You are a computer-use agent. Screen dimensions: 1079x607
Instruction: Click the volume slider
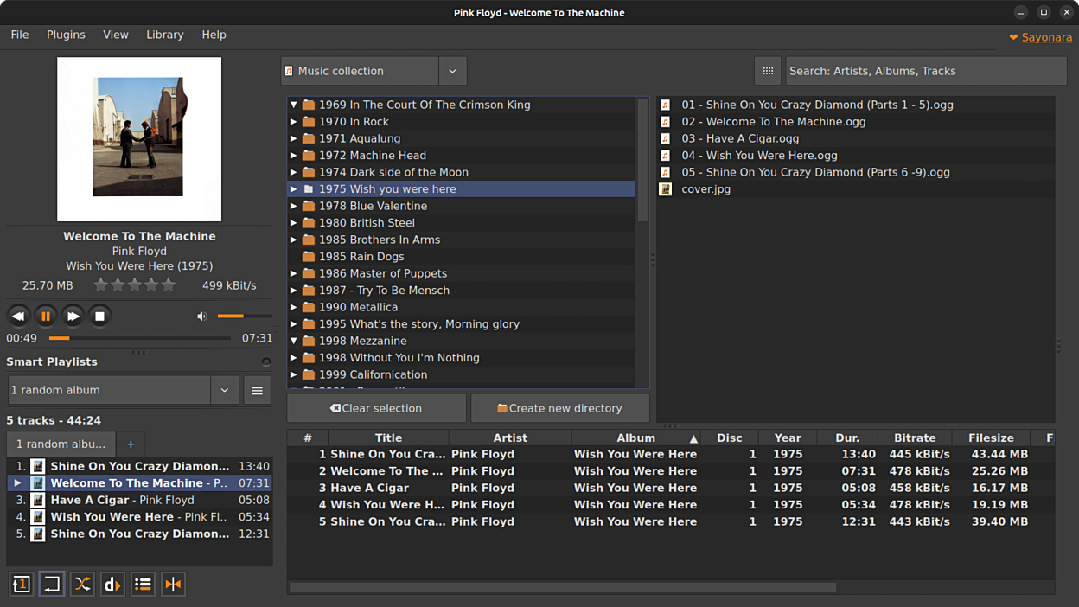(x=244, y=316)
